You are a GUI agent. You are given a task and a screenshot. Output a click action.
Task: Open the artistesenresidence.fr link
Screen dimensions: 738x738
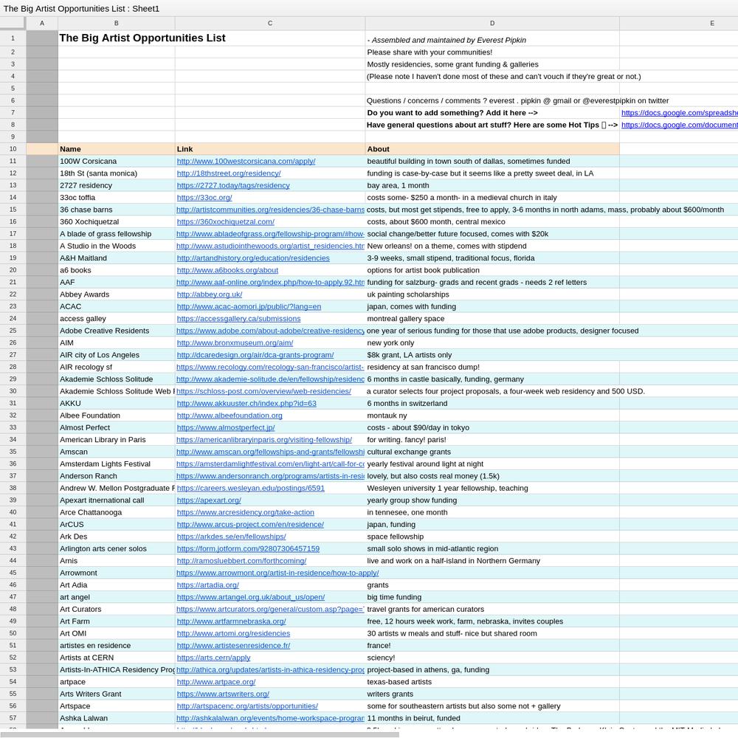click(233, 646)
